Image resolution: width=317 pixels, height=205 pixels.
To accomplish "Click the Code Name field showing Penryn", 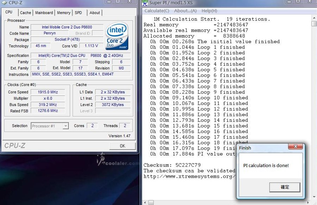I will [x=50, y=33].
